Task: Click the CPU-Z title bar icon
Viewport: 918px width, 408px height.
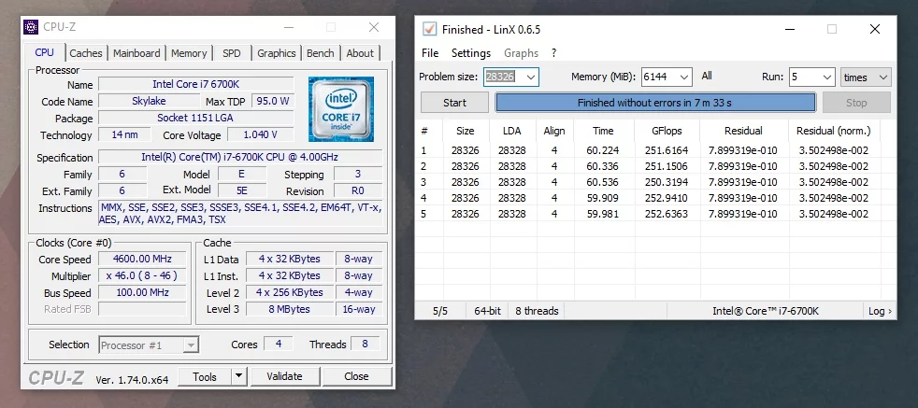Action: coord(30,27)
